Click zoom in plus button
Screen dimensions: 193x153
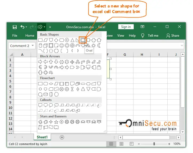click(x=169, y=144)
